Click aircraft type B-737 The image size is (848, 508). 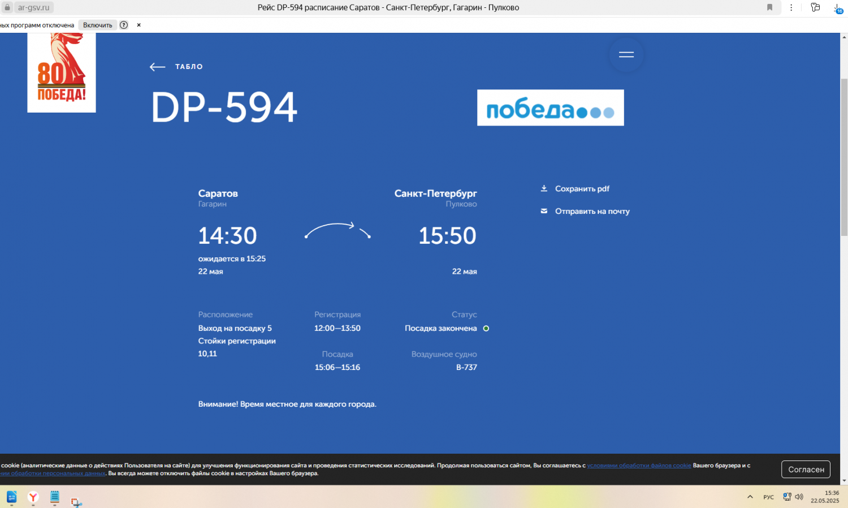coord(466,367)
